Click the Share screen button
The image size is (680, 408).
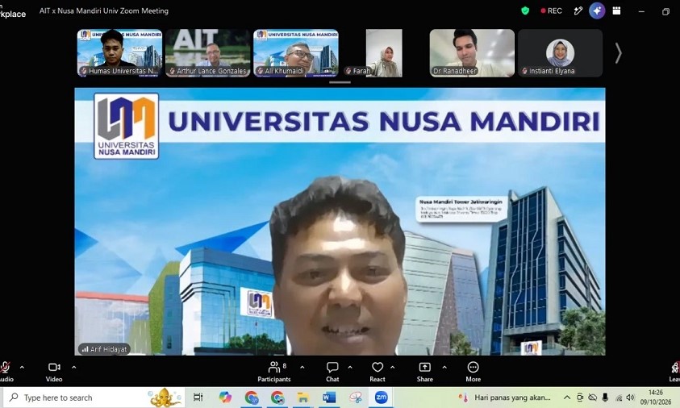click(424, 372)
